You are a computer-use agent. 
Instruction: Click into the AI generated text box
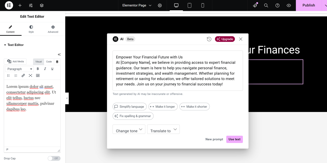[178, 71]
